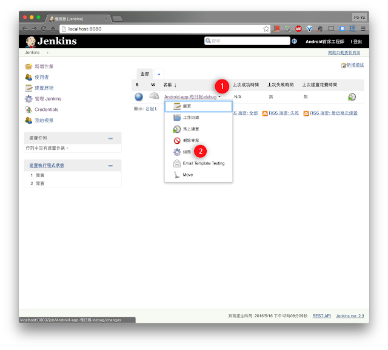
Task: Go to the browser home page icon
Action: pyautogui.click(x=53, y=29)
